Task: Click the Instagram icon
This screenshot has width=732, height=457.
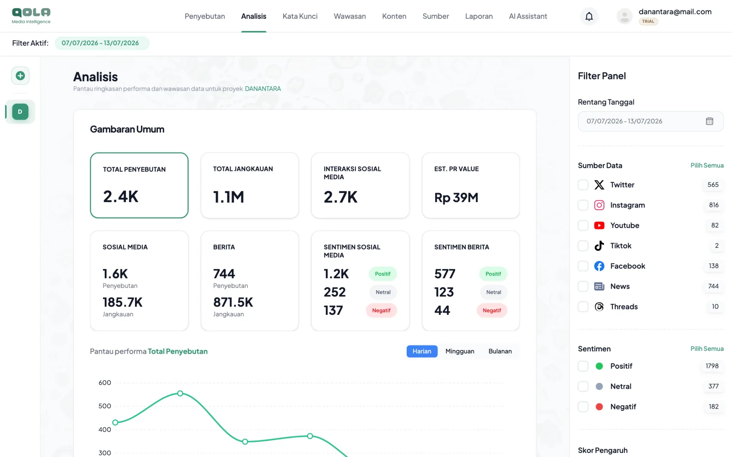Action: [599, 205]
